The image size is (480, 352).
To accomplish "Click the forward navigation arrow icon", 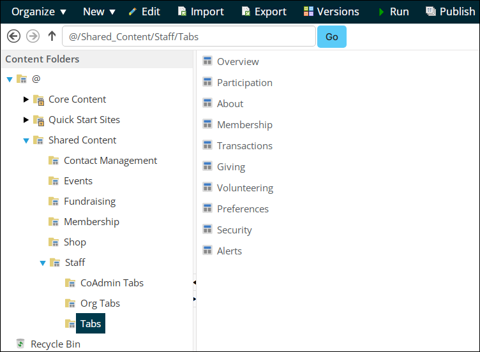I will click(x=33, y=36).
